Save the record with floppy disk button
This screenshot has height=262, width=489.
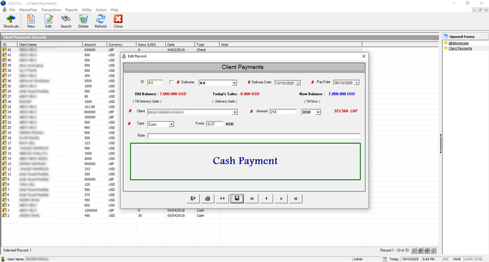tap(237, 199)
